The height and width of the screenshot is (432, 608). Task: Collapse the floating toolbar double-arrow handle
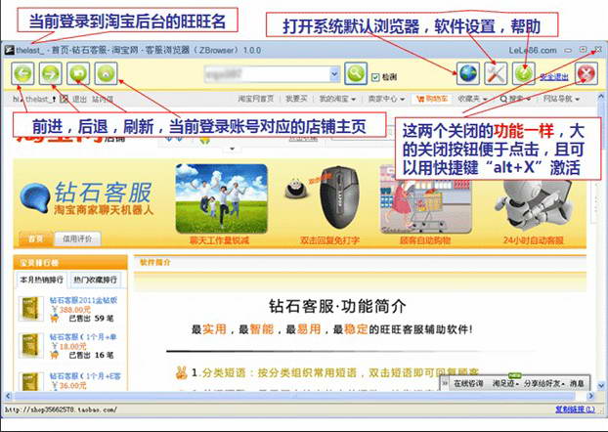pos(445,383)
